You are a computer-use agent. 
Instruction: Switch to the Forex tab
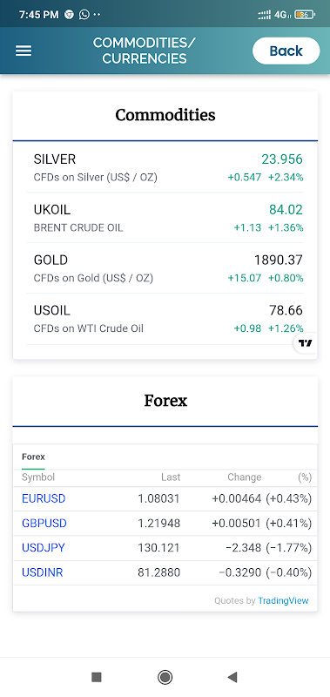(x=33, y=457)
